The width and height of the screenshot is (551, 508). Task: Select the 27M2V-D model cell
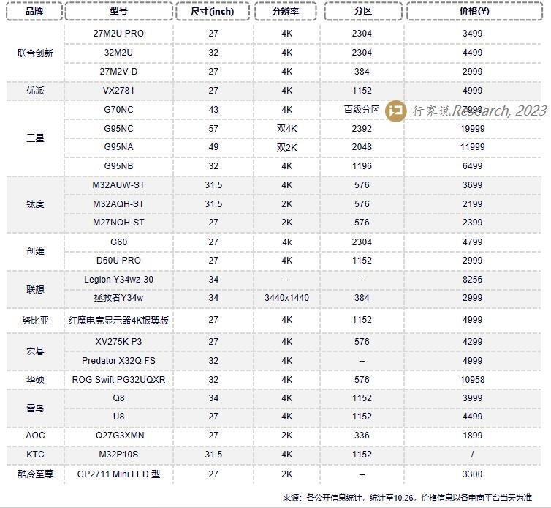tap(119, 72)
